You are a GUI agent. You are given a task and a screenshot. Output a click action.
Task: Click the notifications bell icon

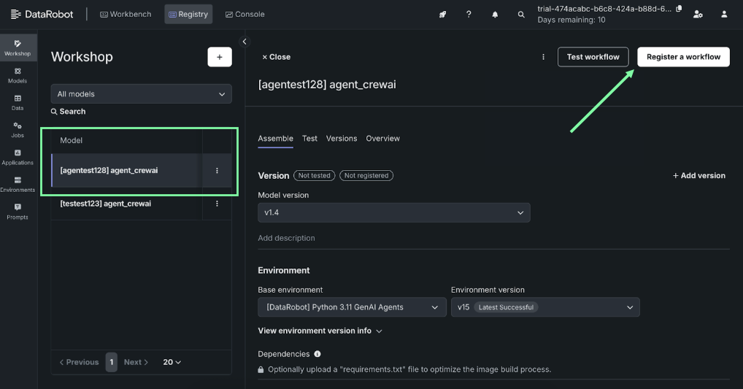496,15
